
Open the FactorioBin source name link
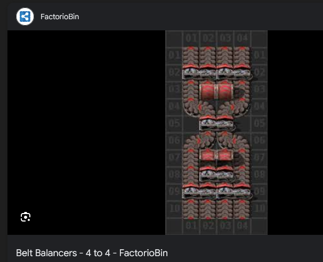click(60, 17)
